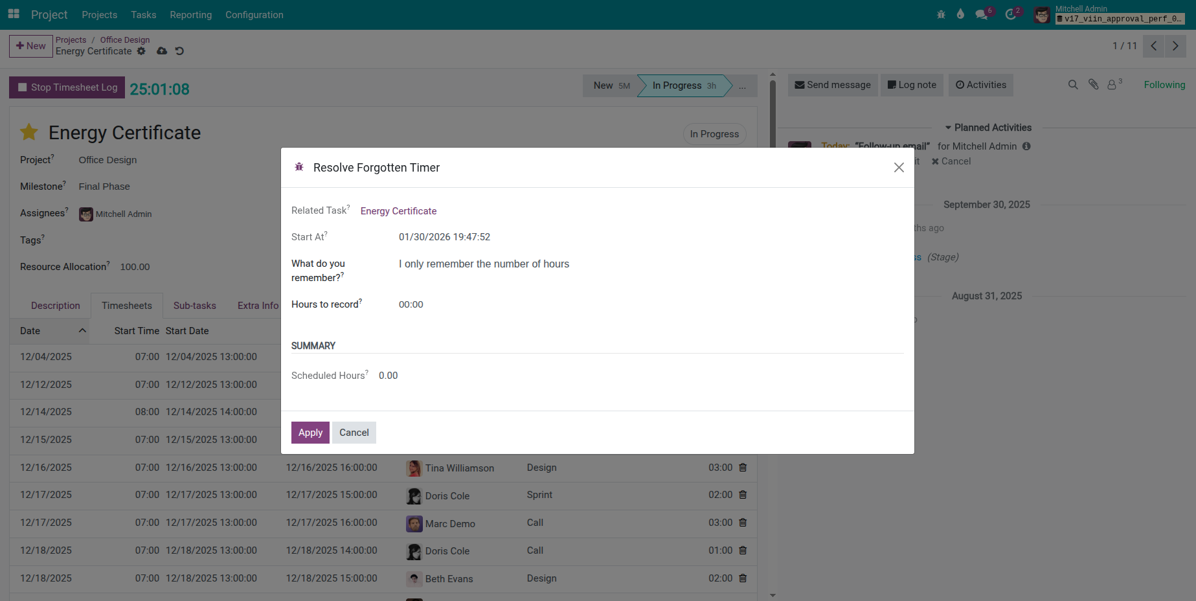This screenshot has width=1196, height=601.
Task: Open the Reporting menu
Action: tap(190, 14)
